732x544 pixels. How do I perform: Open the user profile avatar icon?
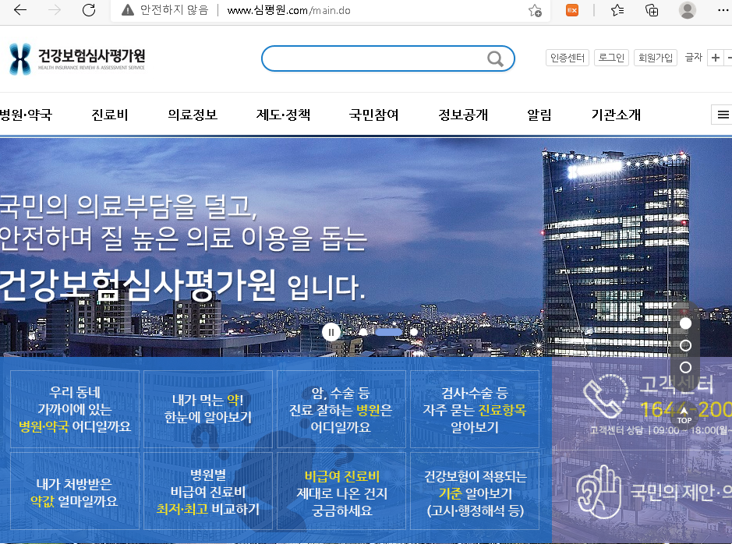tap(688, 10)
